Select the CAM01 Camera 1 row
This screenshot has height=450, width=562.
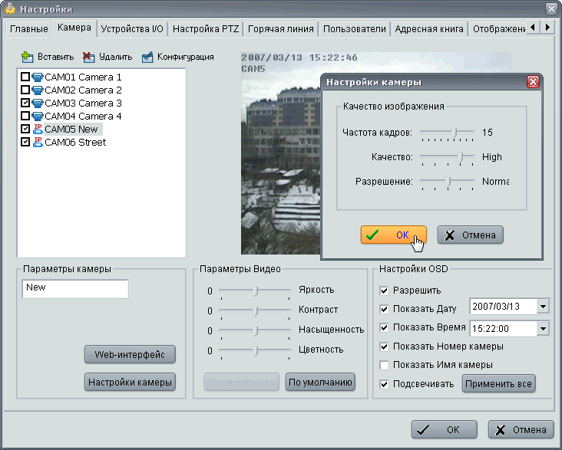83,77
